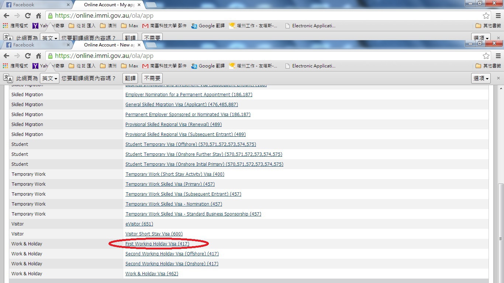Open Temporary Work Skilled Visa (Primary) link
The image size is (504, 283).
[170, 184]
